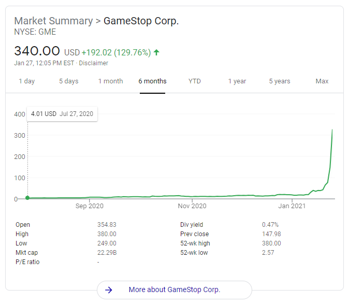Click the green dot marker at the chart start
The width and height of the screenshot is (349, 304).
click(x=27, y=198)
